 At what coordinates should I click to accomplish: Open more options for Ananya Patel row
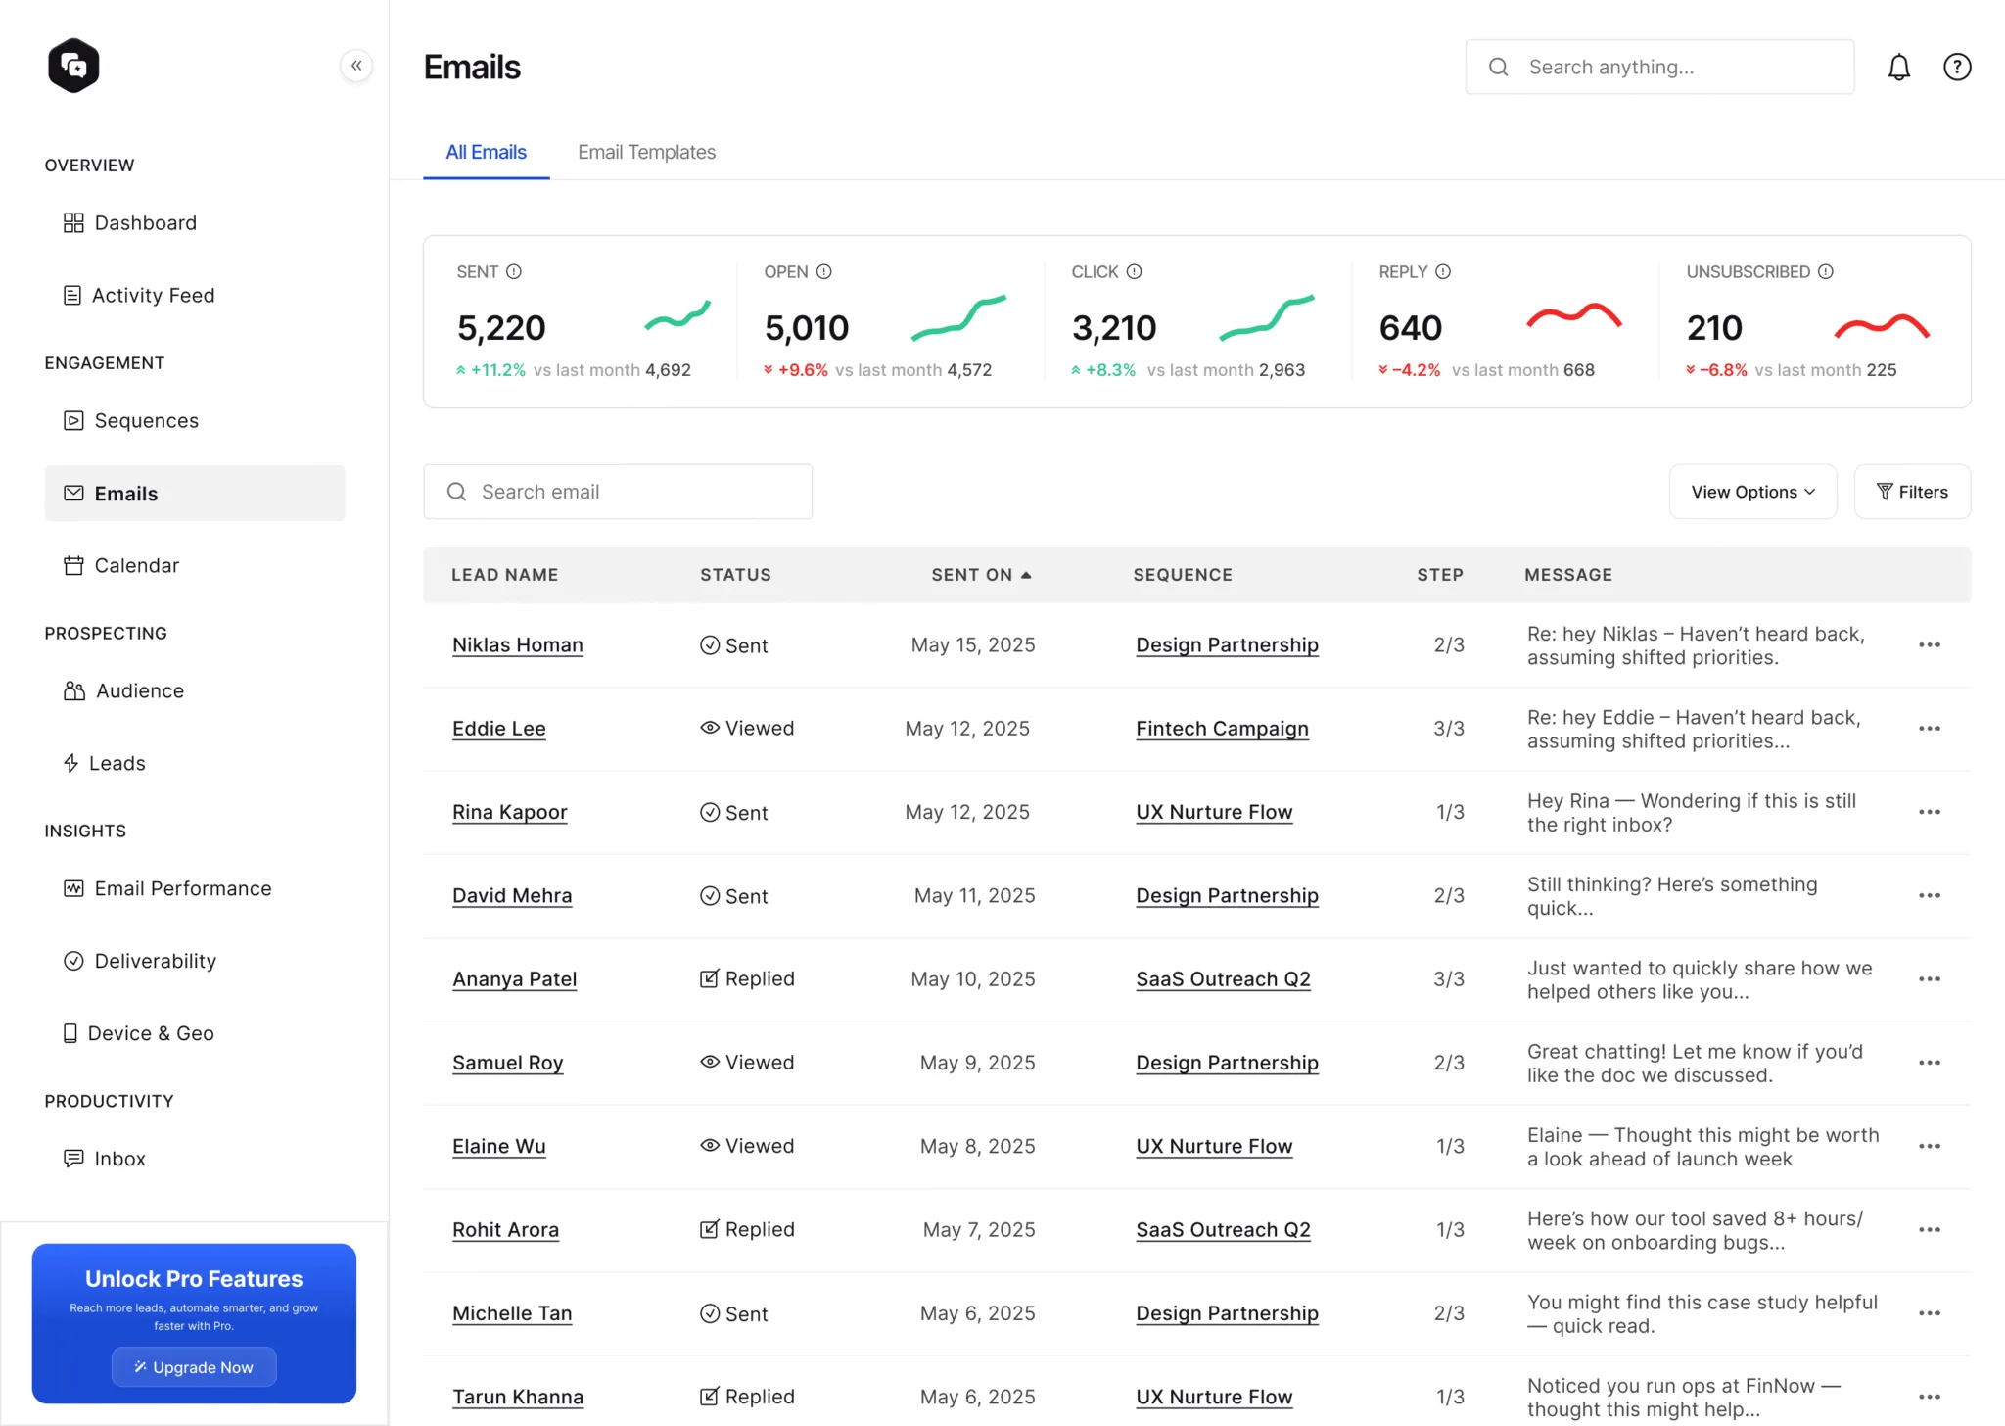tap(1929, 978)
